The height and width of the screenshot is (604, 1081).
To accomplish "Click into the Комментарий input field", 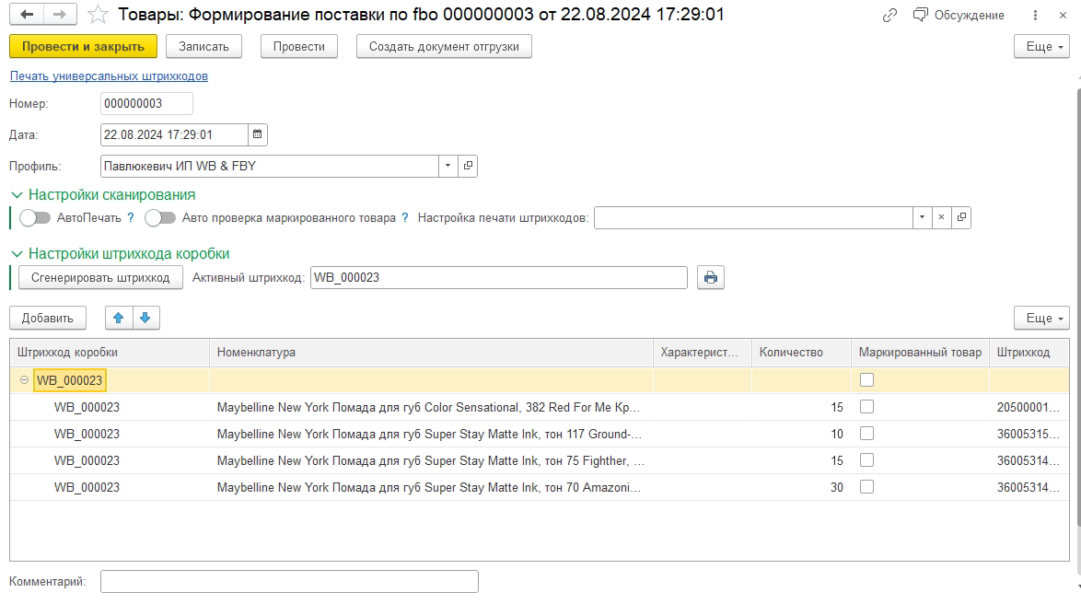I will click(x=289, y=581).
